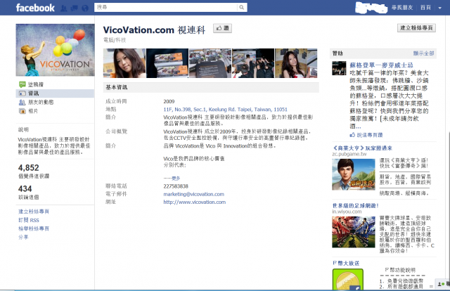Click the gold coin ad image

click(x=348, y=279)
